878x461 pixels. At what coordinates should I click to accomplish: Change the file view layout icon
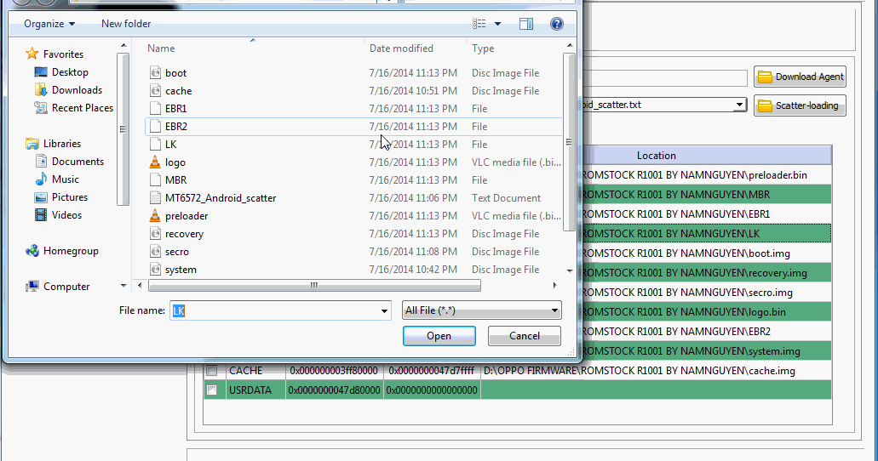point(479,24)
